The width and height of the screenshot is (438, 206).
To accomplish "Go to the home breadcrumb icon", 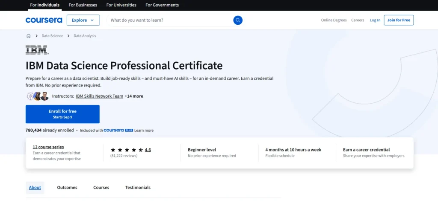I will pos(28,36).
